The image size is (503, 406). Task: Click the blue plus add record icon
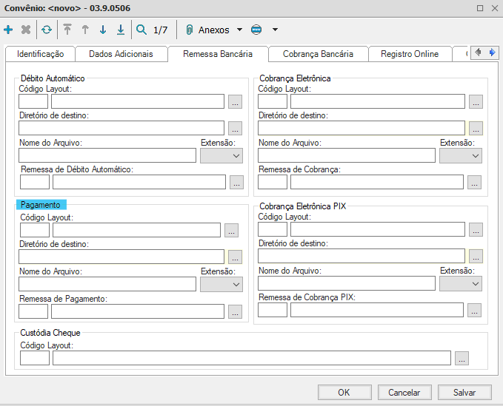point(8,30)
